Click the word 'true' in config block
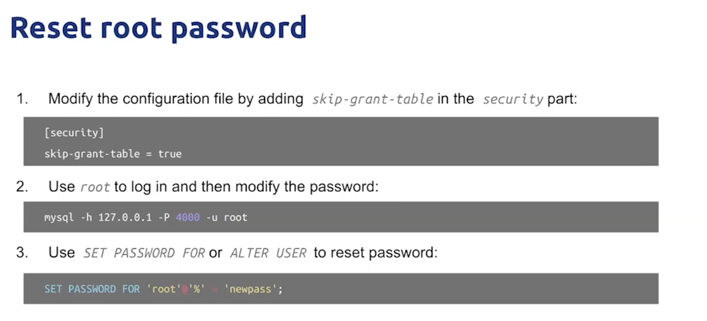The height and width of the screenshot is (321, 707). pos(170,154)
